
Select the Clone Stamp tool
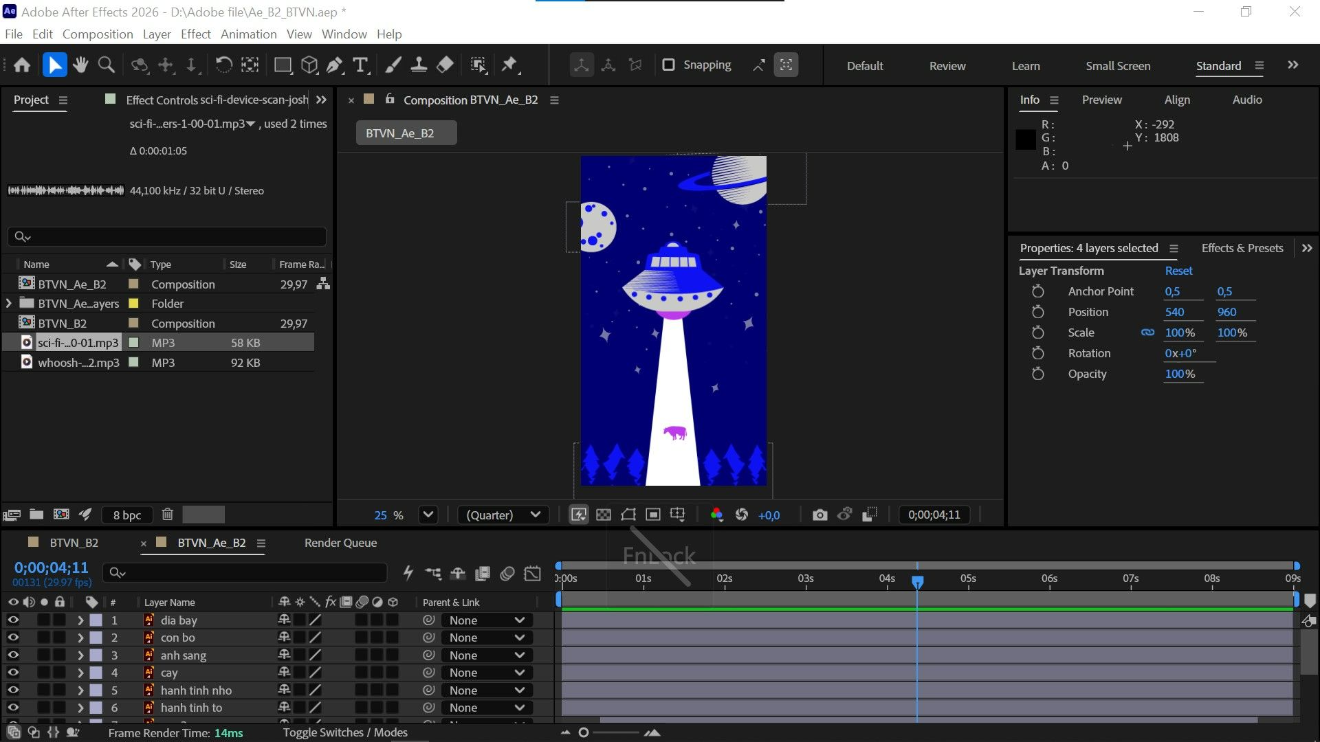click(419, 65)
